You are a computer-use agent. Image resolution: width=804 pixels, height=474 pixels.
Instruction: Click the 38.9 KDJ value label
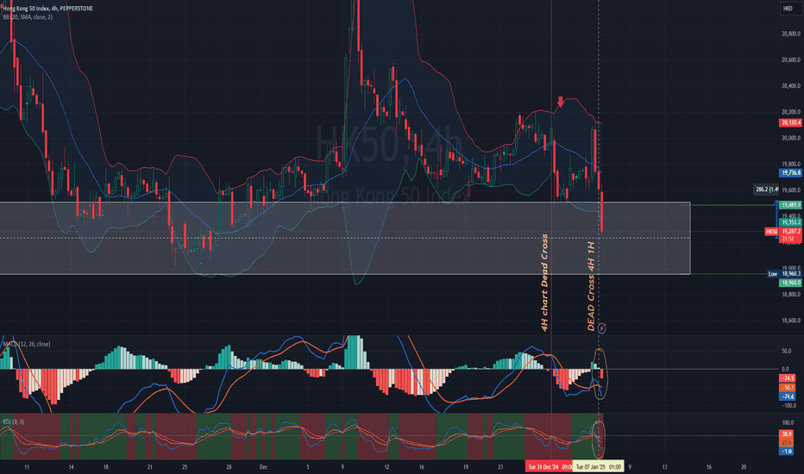coord(787,433)
